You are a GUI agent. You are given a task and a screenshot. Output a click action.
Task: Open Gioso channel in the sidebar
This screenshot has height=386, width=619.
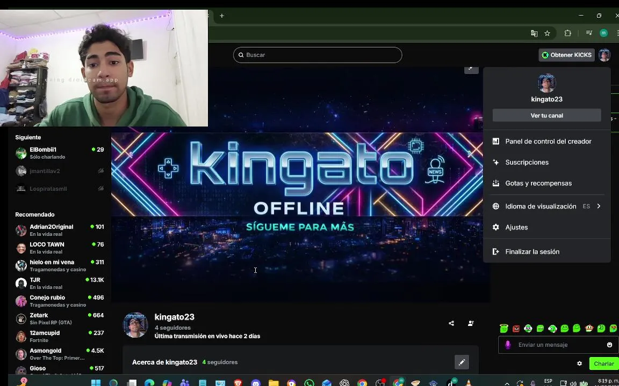tap(60, 370)
